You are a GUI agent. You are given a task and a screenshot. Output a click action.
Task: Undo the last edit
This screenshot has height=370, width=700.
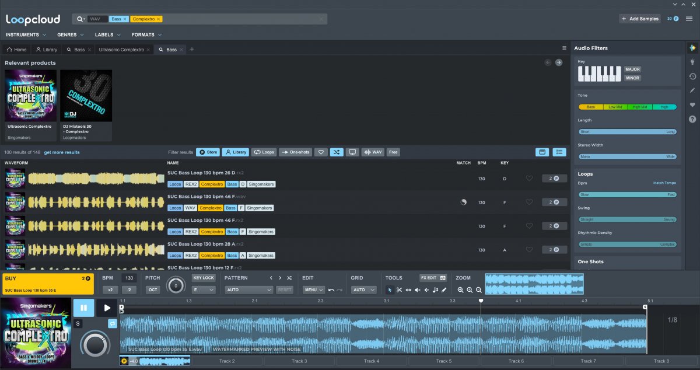coord(331,290)
